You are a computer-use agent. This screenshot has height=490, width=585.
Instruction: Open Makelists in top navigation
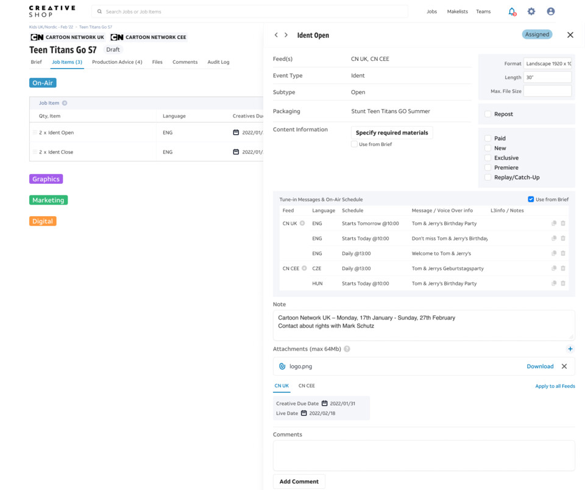point(458,12)
